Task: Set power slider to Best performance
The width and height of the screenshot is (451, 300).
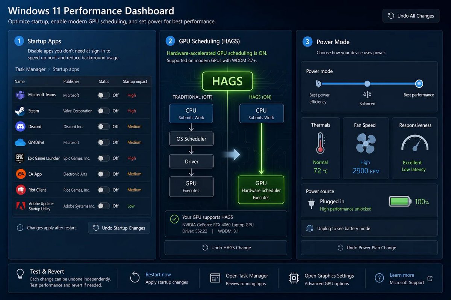Action: click(419, 84)
